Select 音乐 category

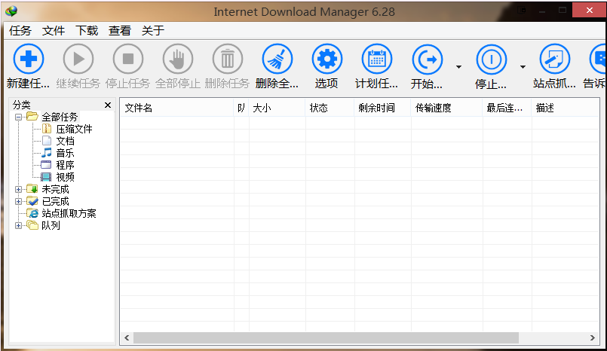[x=65, y=153]
